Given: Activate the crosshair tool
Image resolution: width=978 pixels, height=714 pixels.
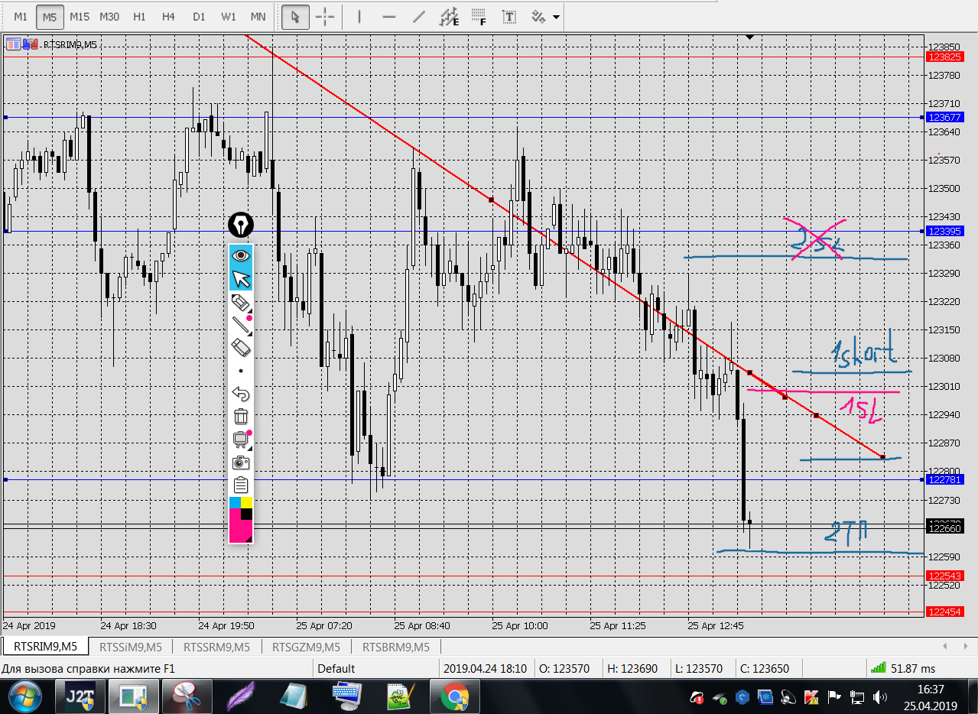Looking at the screenshot, I should click(325, 16).
